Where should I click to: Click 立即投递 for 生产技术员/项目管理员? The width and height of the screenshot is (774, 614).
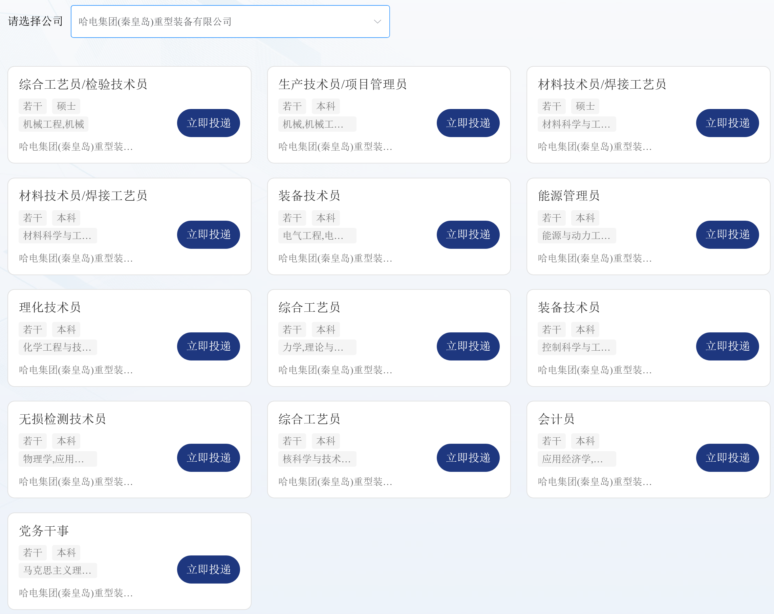tap(468, 123)
